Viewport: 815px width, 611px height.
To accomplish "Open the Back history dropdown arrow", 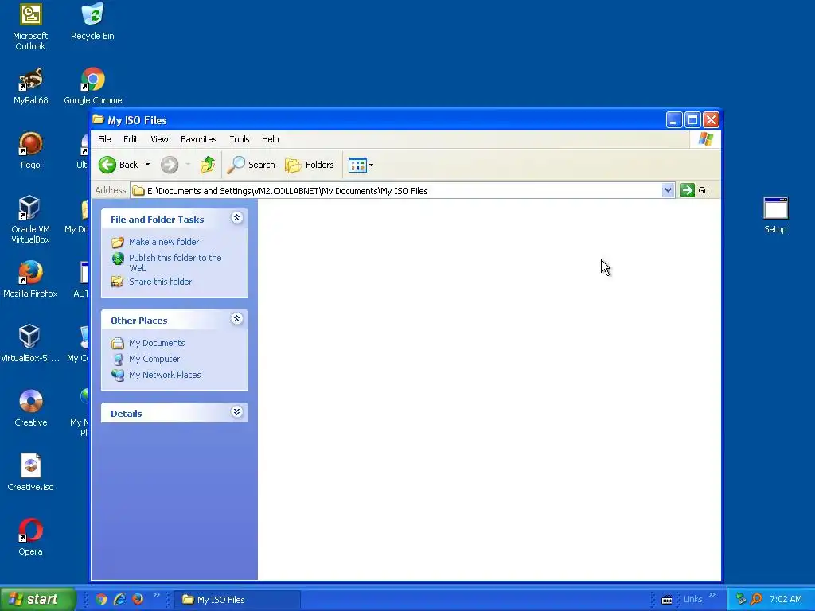I will coord(147,165).
